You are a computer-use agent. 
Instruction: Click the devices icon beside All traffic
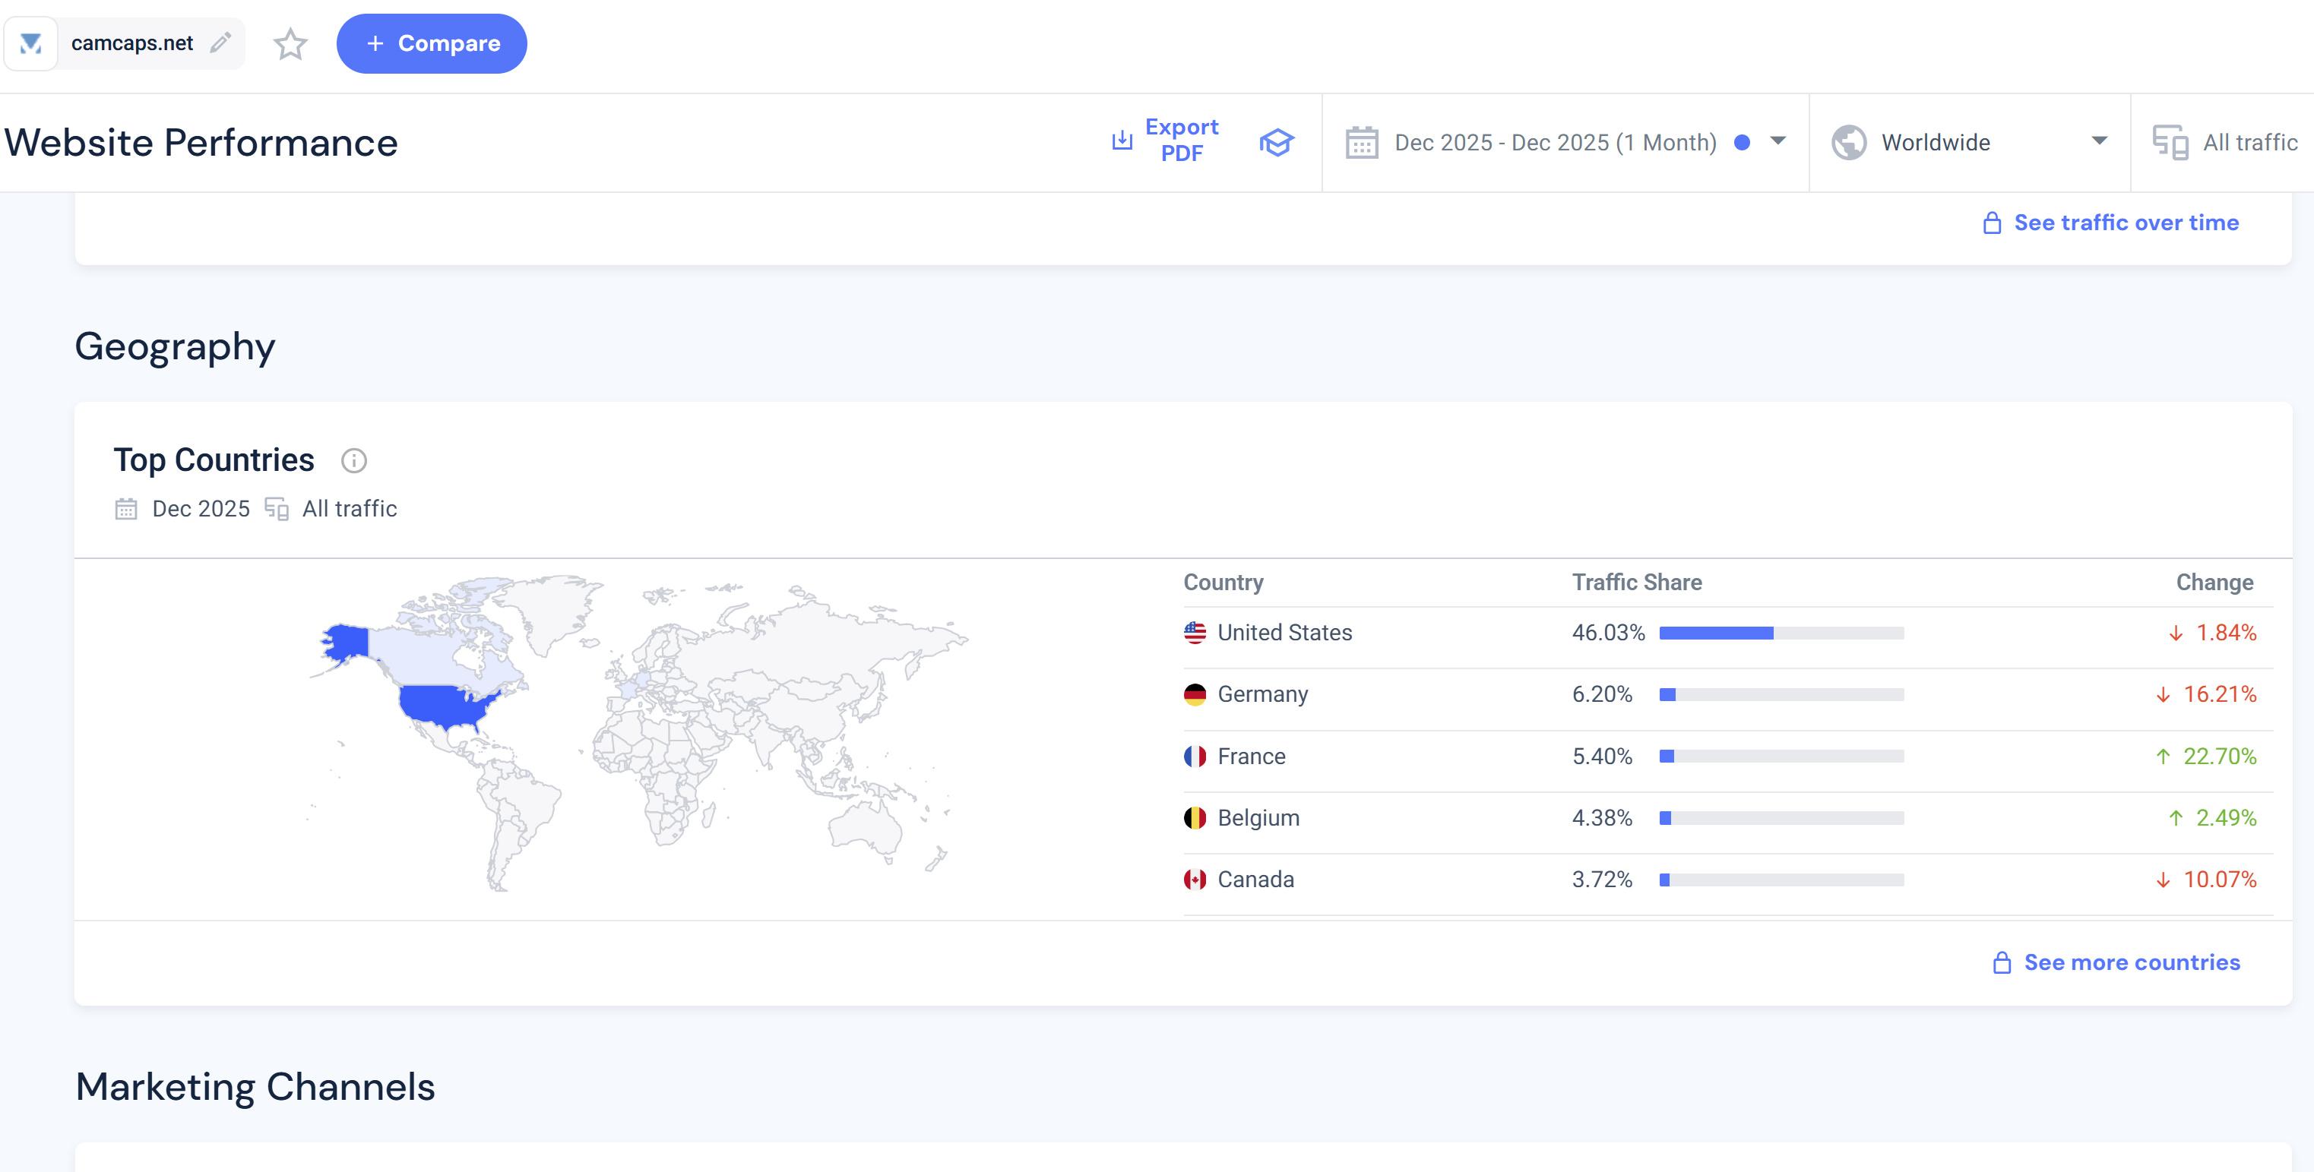pyautogui.click(x=2170, y=143)
